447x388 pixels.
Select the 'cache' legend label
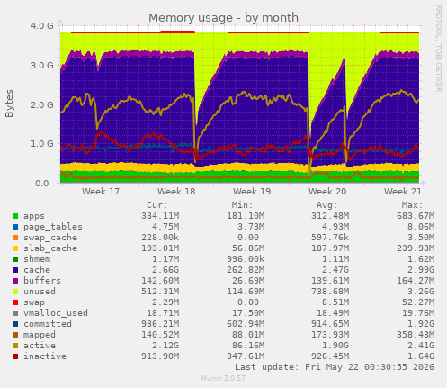(x=37, y=270)
